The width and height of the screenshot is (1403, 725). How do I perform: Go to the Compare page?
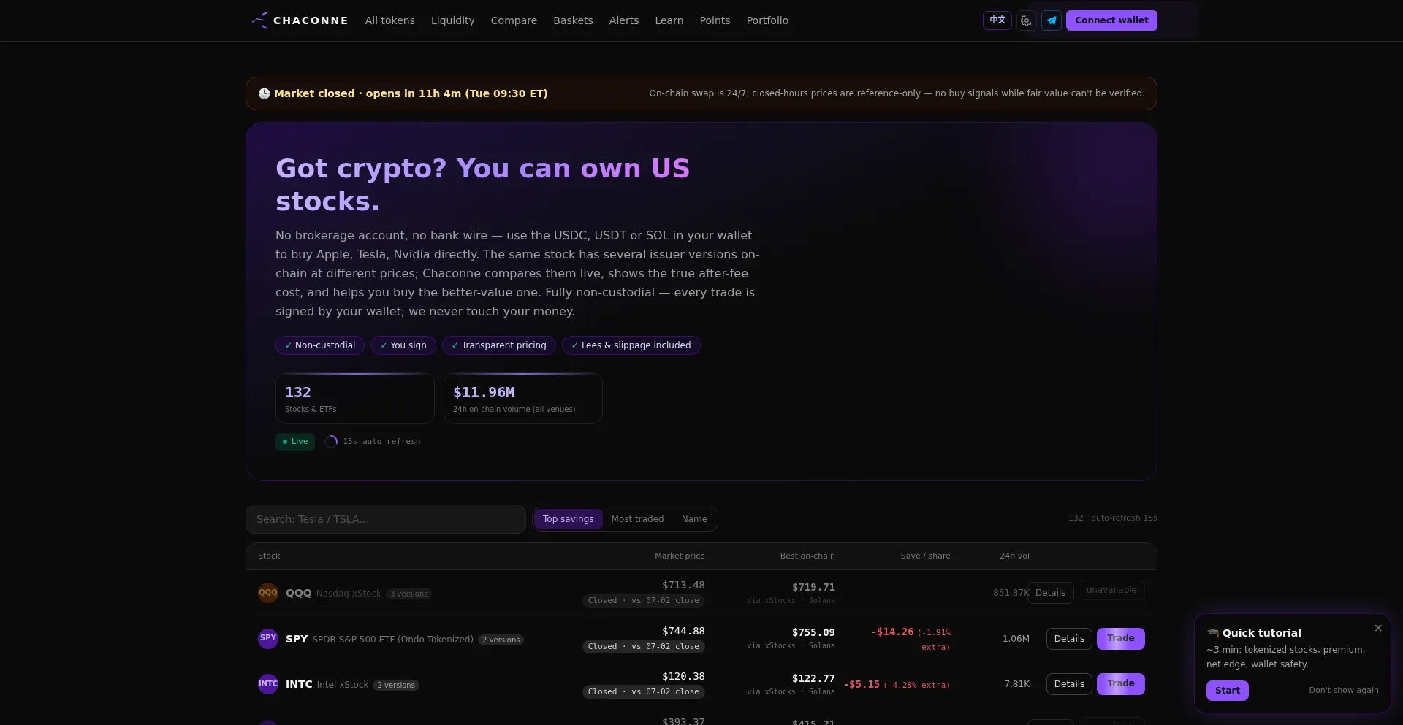pos(514,20)
